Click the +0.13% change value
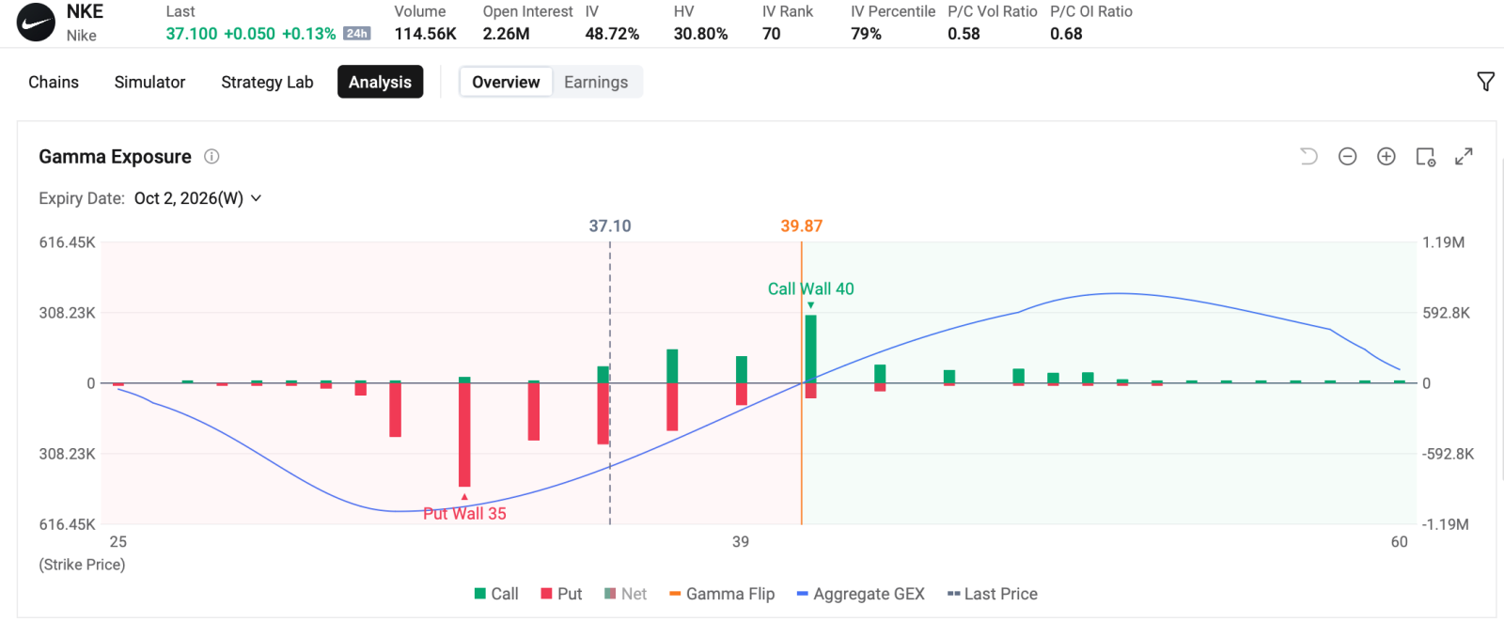The height and width of the screenshot is (621, 1504). [x=308, y=34]
